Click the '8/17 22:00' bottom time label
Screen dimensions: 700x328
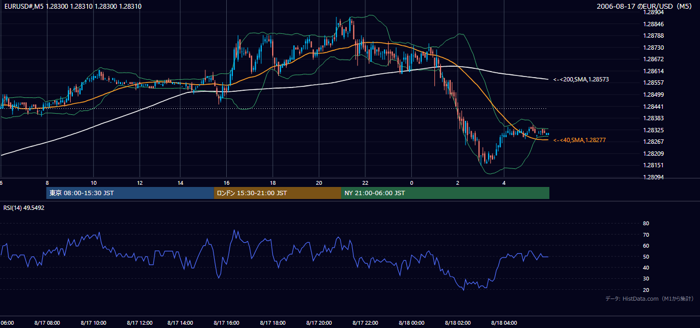pos(365,323)
